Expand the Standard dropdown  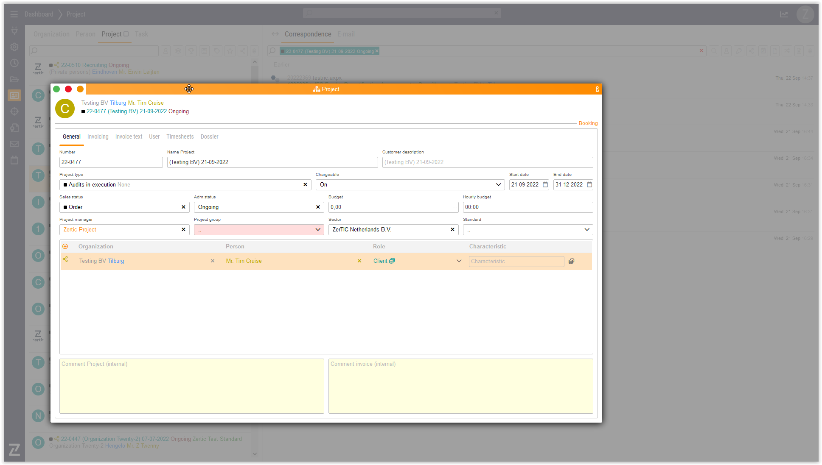tap(587, 230)
